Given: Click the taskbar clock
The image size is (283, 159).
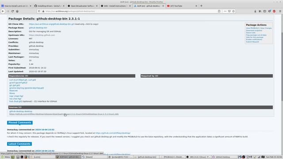Looking at the screenshot, I should 274,157.
